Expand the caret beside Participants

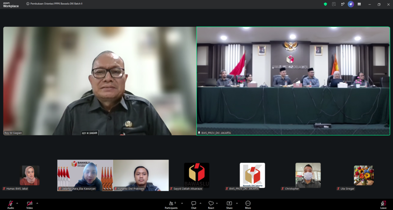(182, 203)
